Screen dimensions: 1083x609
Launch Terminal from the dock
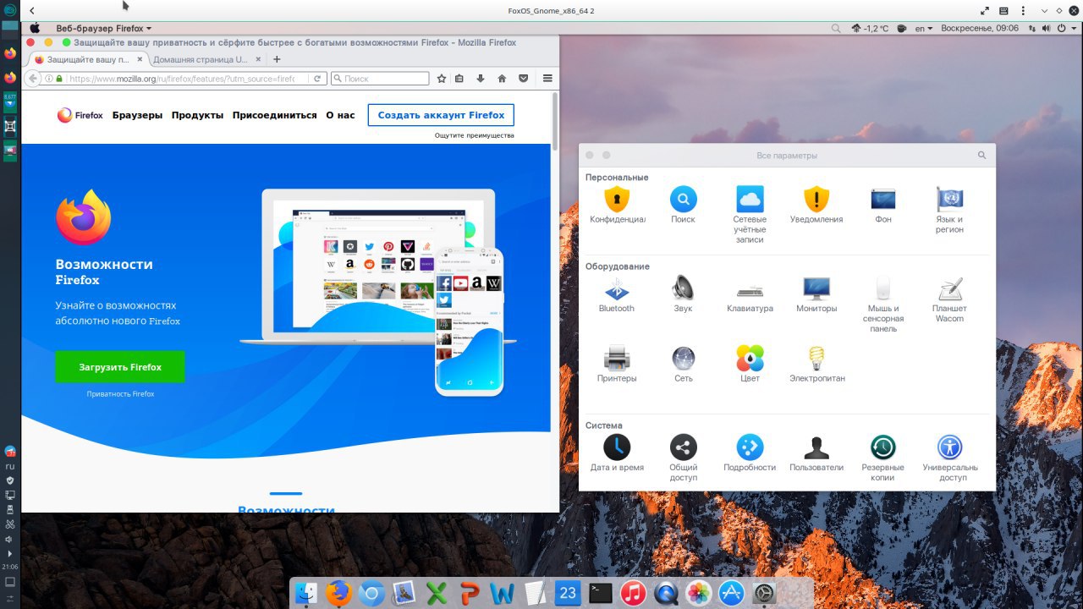(x=601, y=594)
